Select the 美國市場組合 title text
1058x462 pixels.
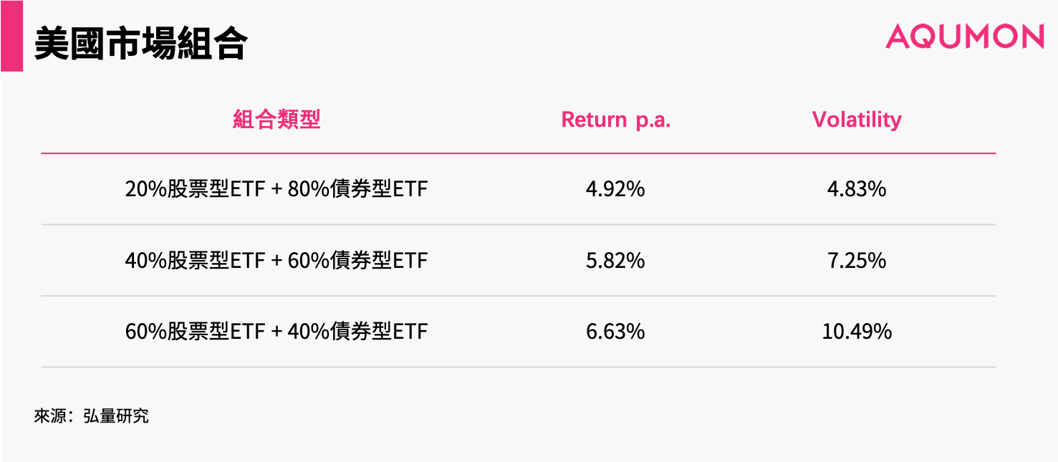140,44
